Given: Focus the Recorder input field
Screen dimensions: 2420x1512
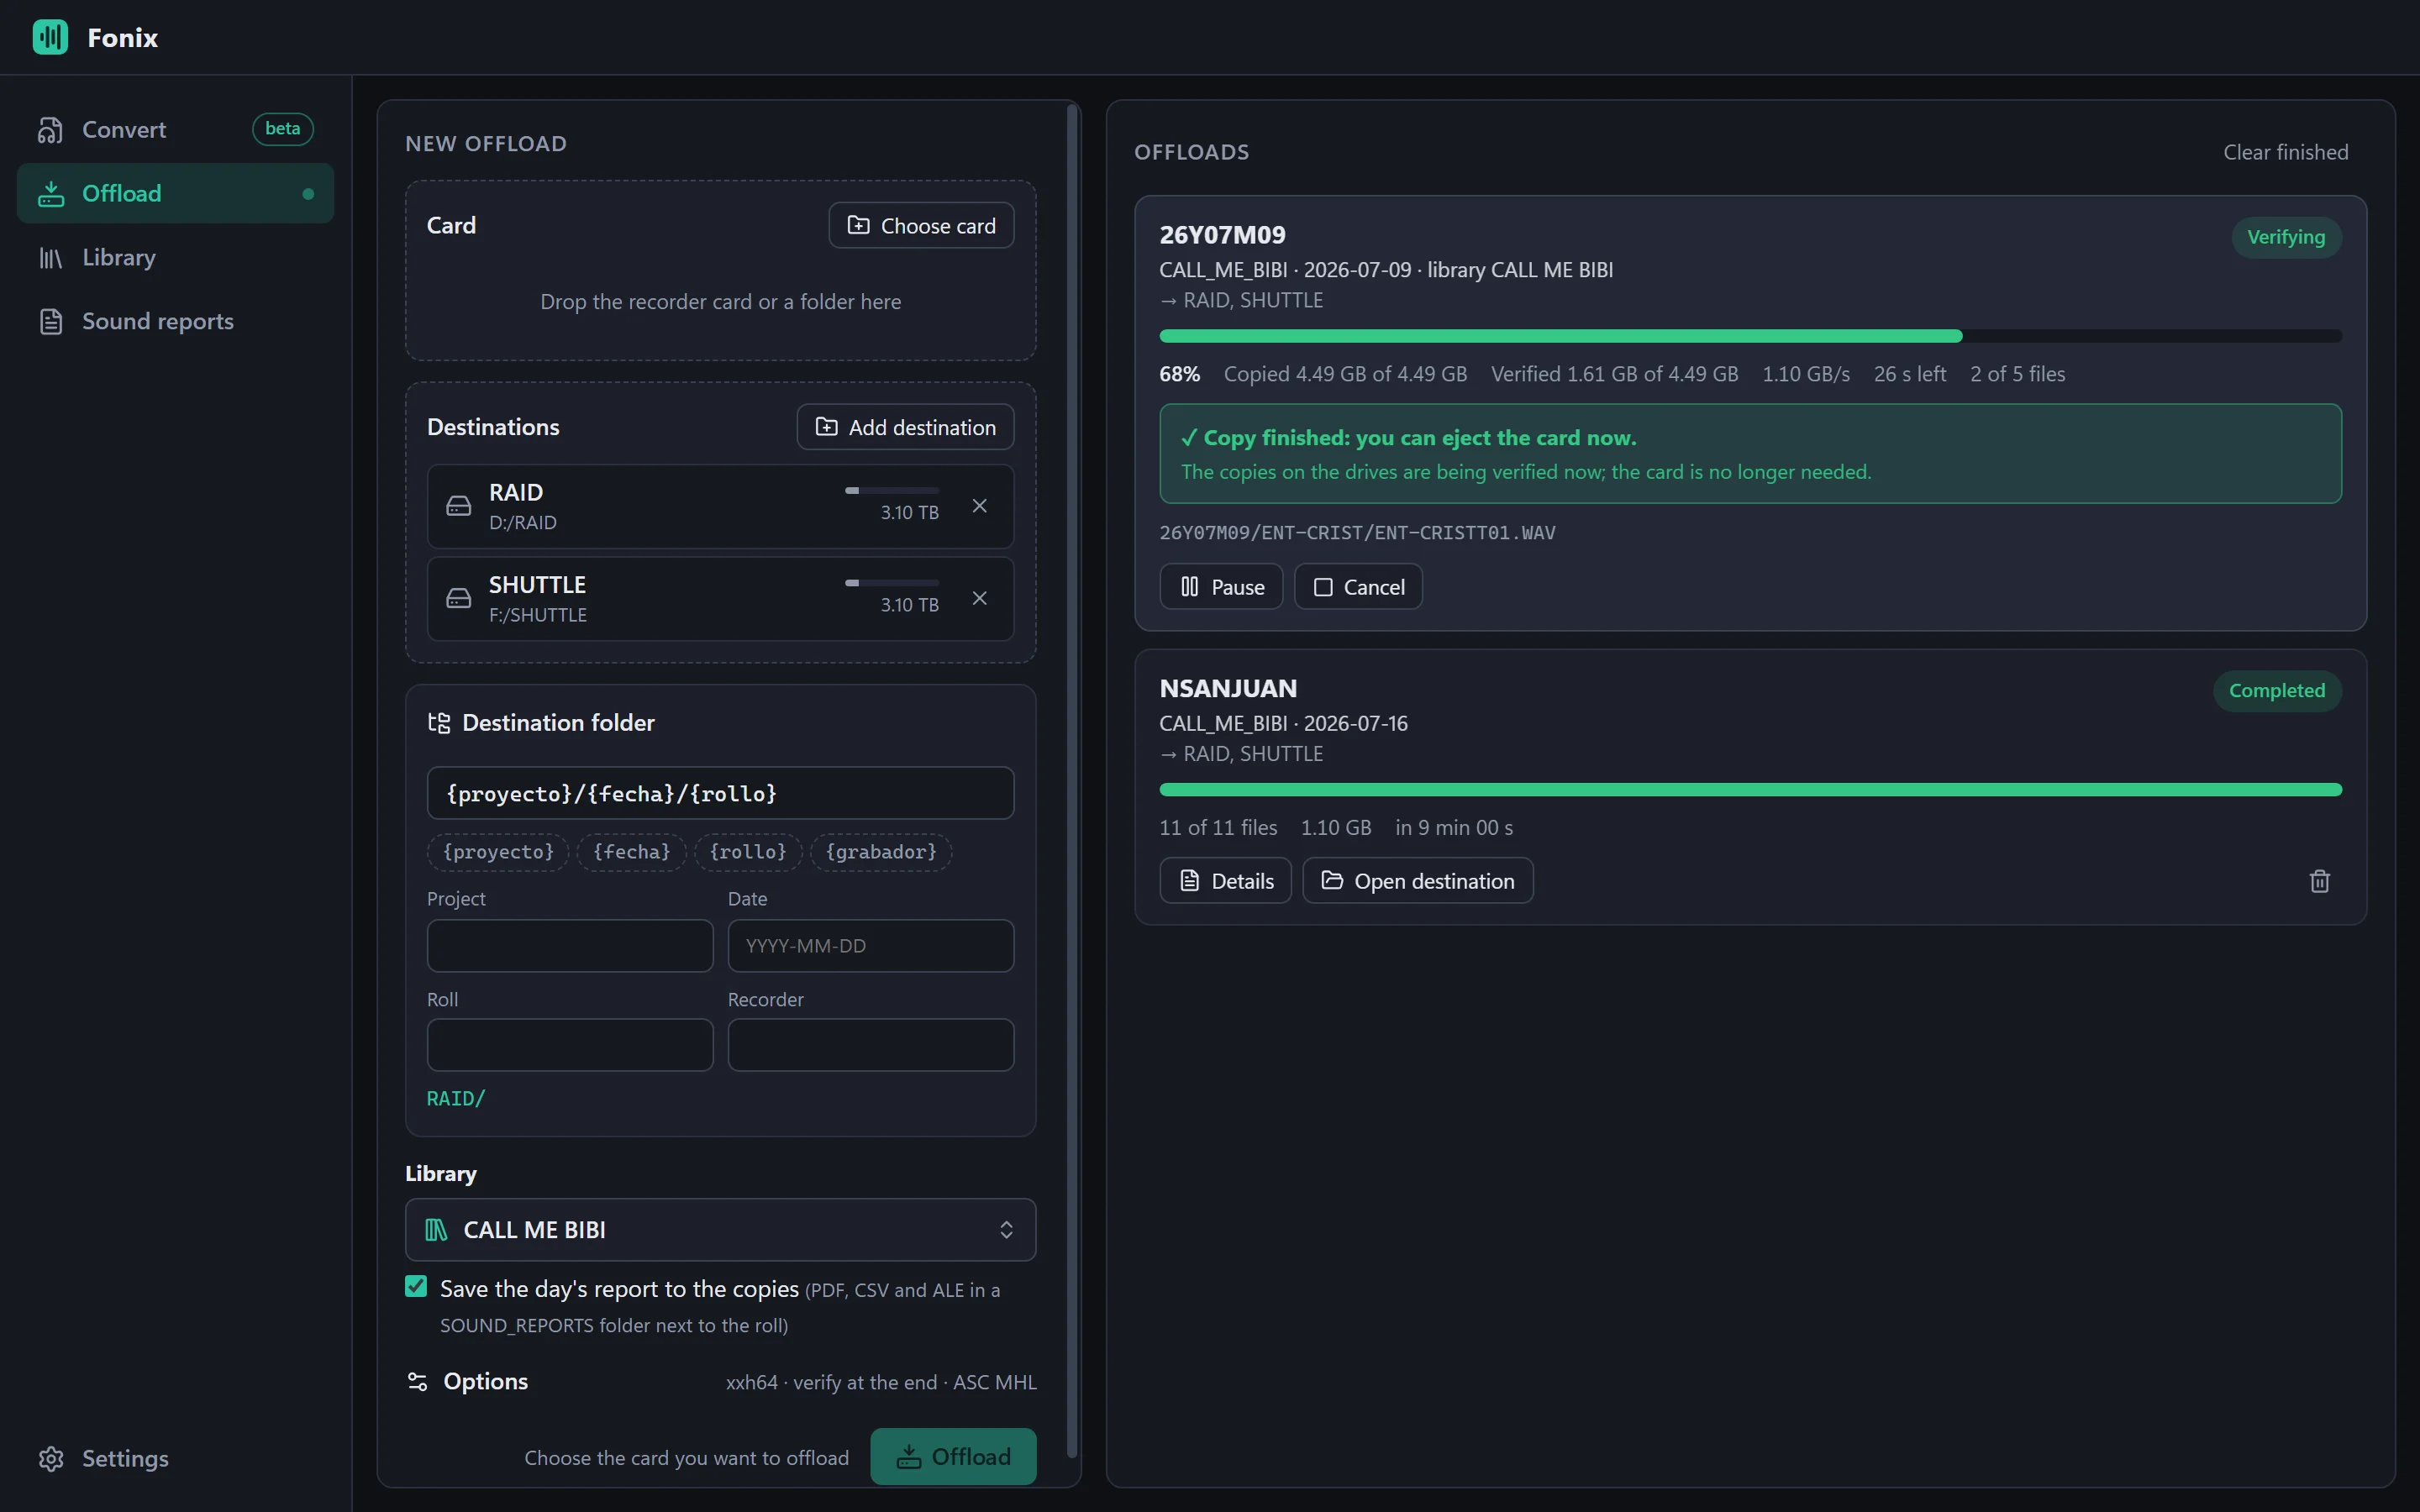Looking at the screenshot, I should [871, 1045].
